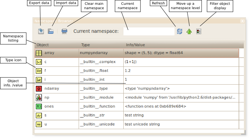Click the Import data folder icon
Image resolution: width=249 pixels, height=138 pixels.
tap(51, 31)
